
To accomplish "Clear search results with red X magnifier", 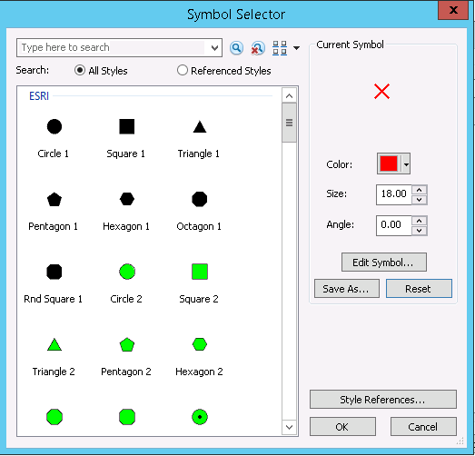I will click(x=258, y=48).
